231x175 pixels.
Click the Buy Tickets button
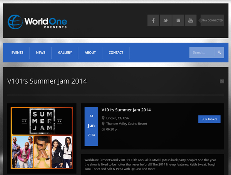pos(209,119)
